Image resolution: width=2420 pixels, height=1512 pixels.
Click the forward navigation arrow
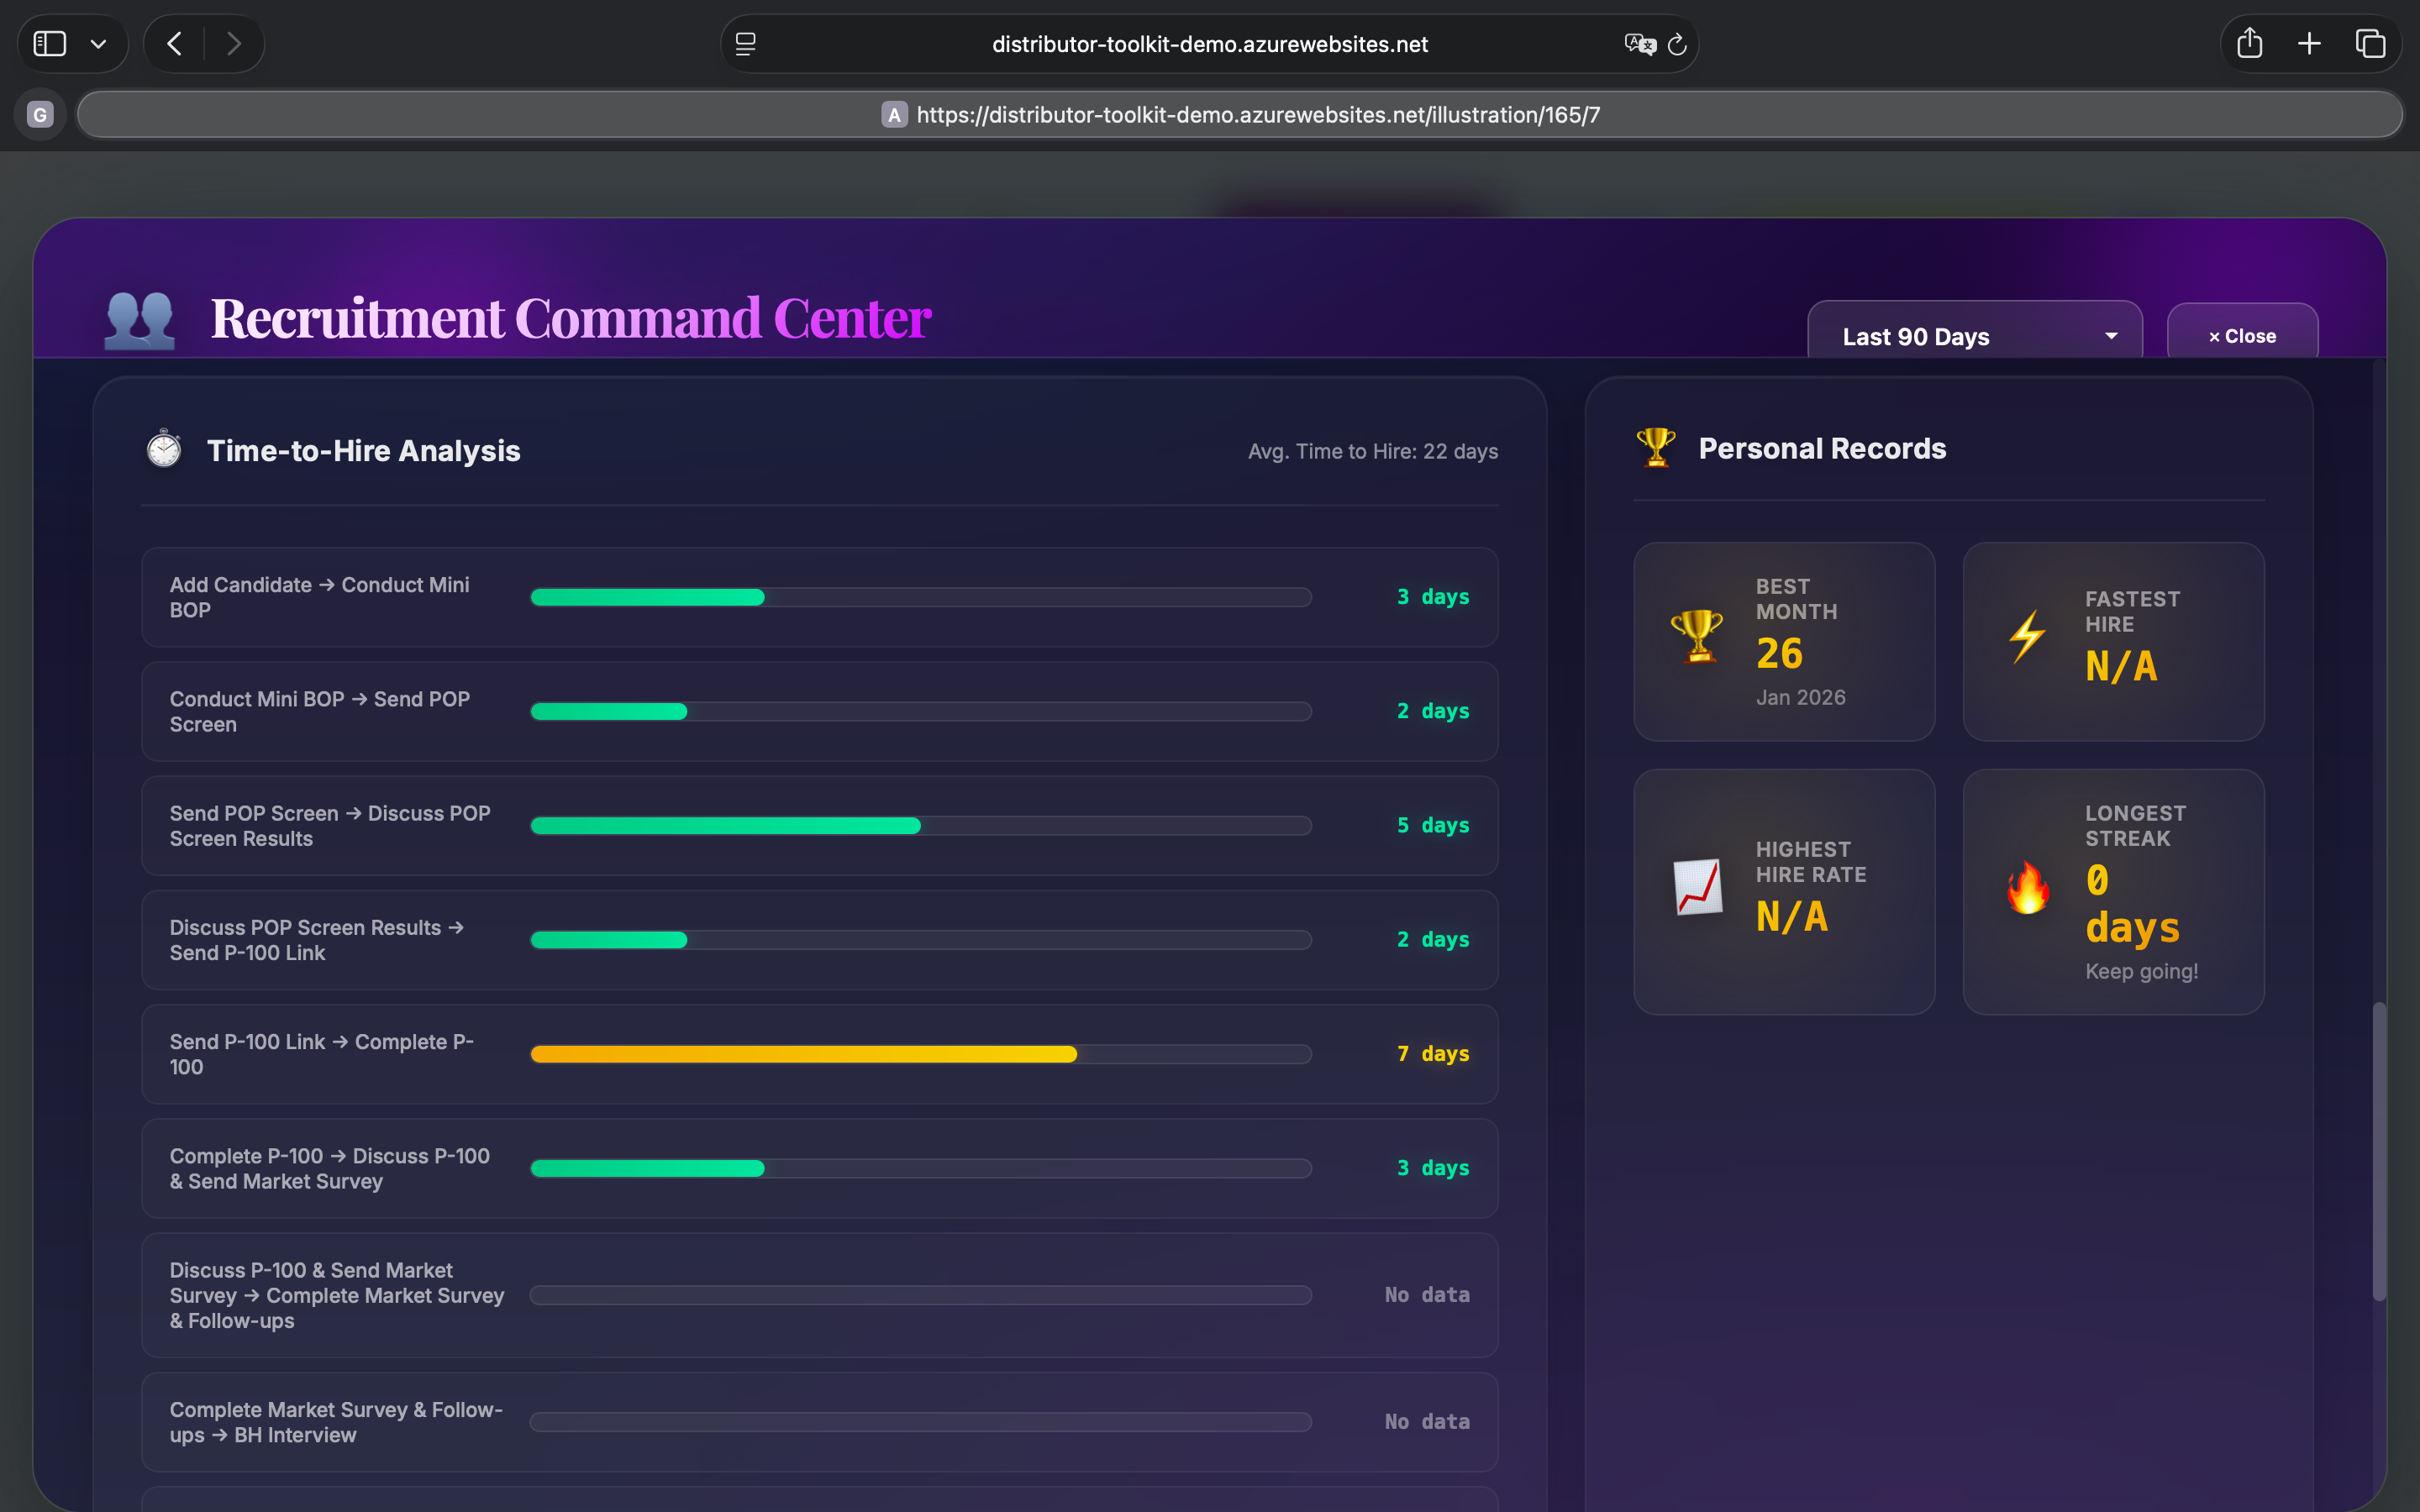(x=234, y=43)
